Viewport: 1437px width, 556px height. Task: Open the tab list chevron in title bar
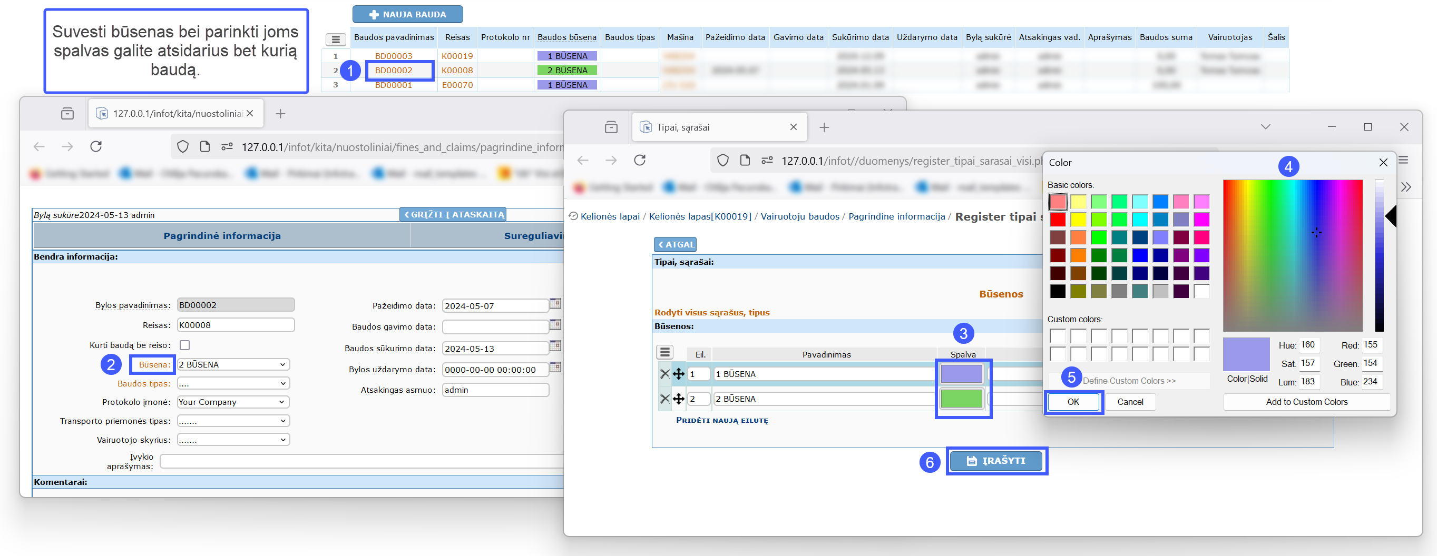(1265, 126)
